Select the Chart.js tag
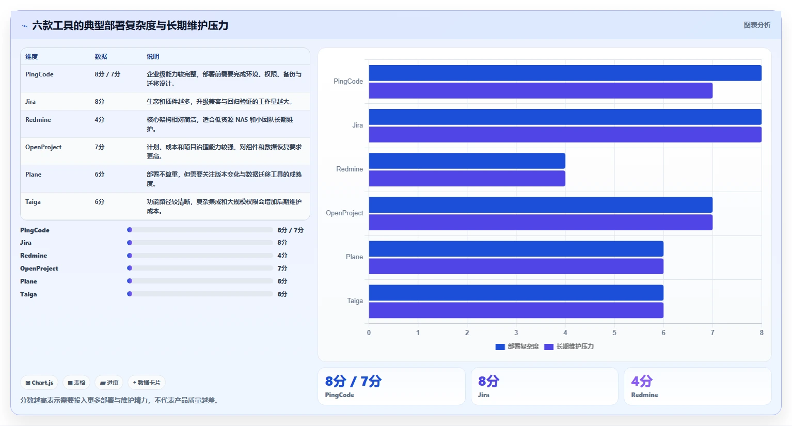 pos(39,383)
